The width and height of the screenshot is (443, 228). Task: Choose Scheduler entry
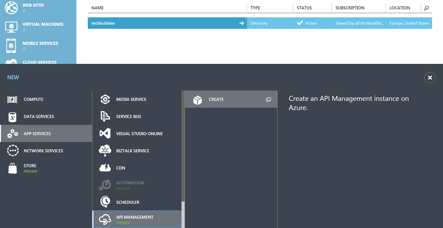[137, 202]
